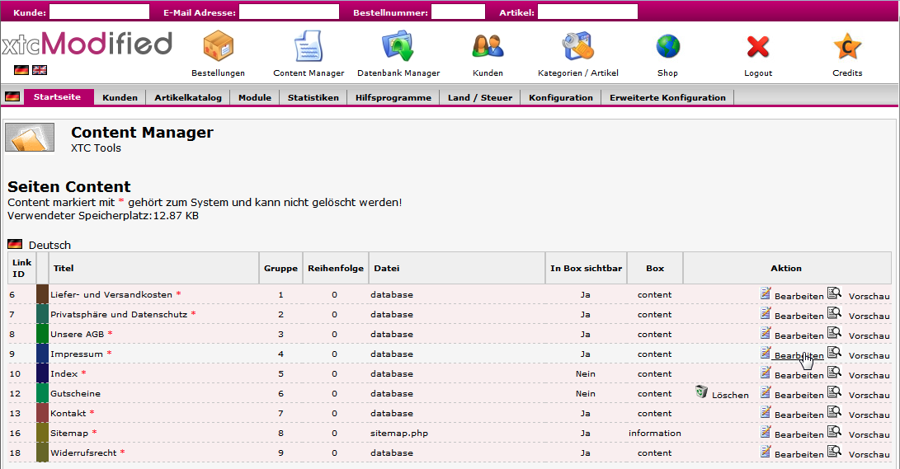Click Bearbeiten link for Widerrufsrecht

(x=799, y=455)
